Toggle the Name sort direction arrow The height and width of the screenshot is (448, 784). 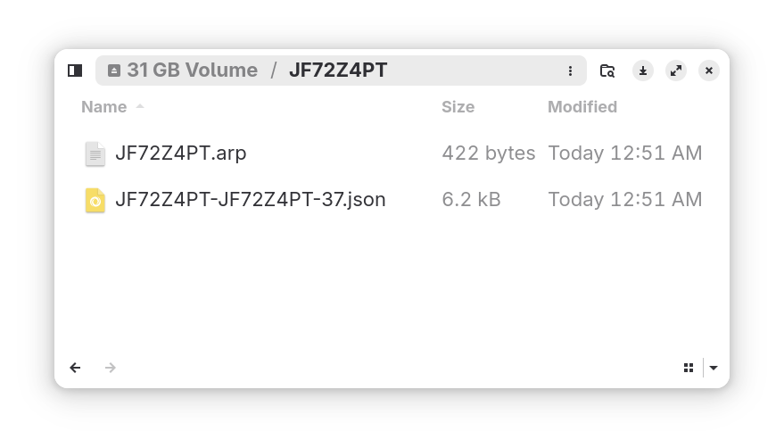[140, 107]
